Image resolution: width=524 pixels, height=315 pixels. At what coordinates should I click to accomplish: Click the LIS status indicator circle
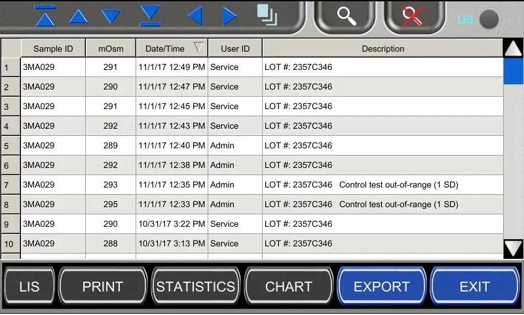(x=489, y=20)
